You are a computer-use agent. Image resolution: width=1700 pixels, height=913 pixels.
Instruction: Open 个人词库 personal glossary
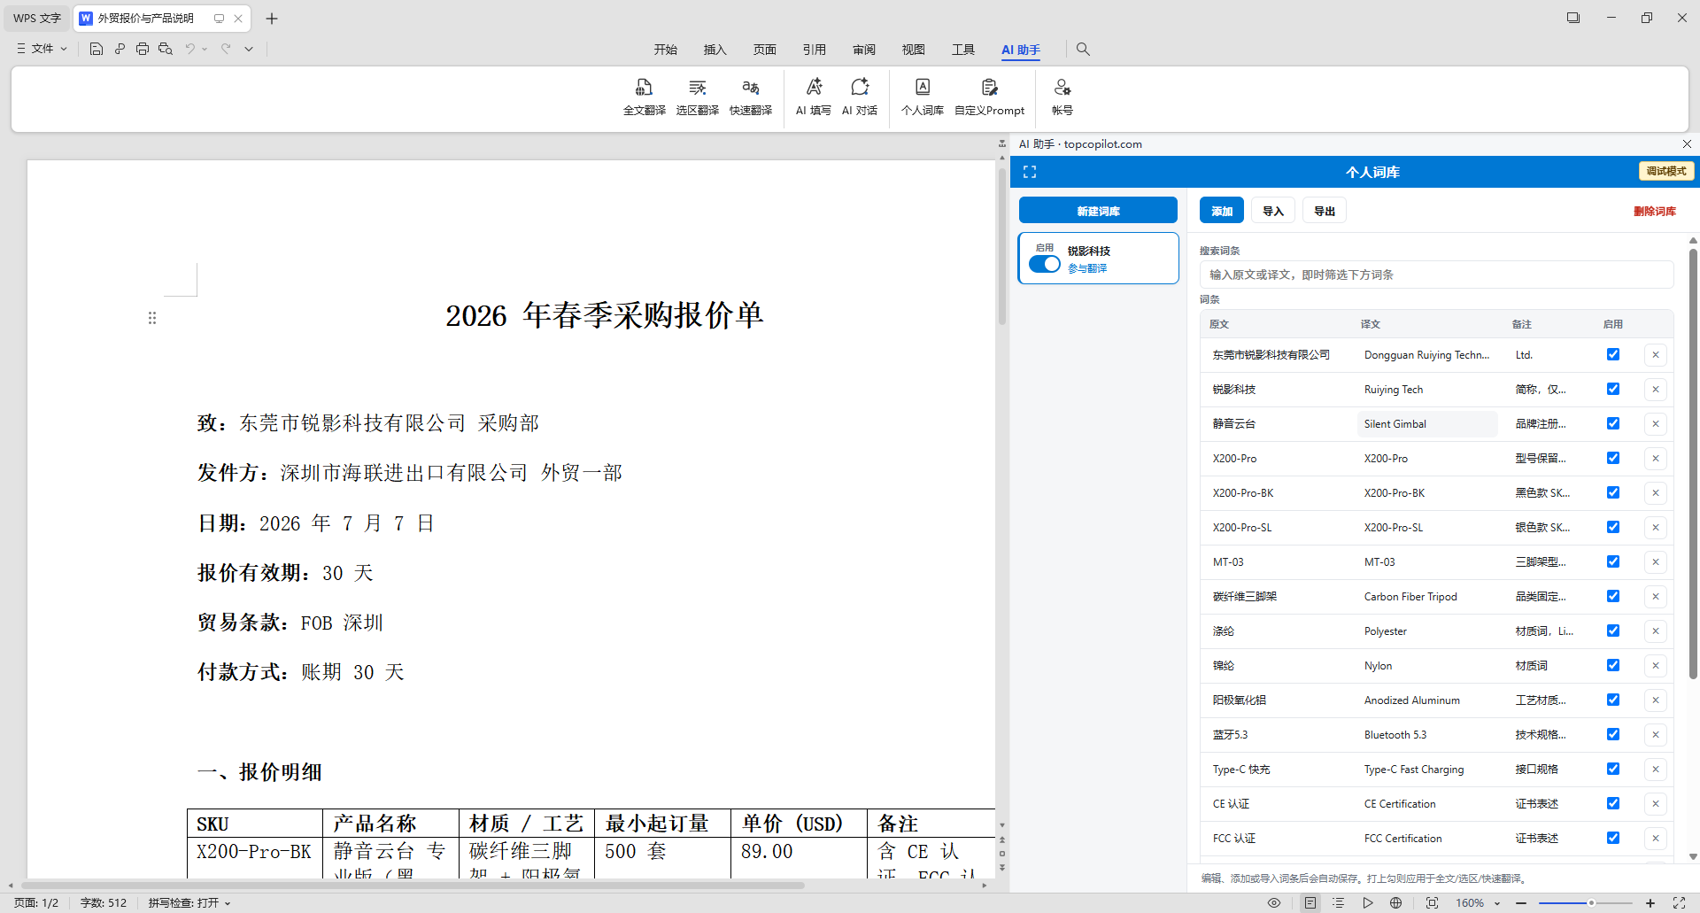[923, 97]
